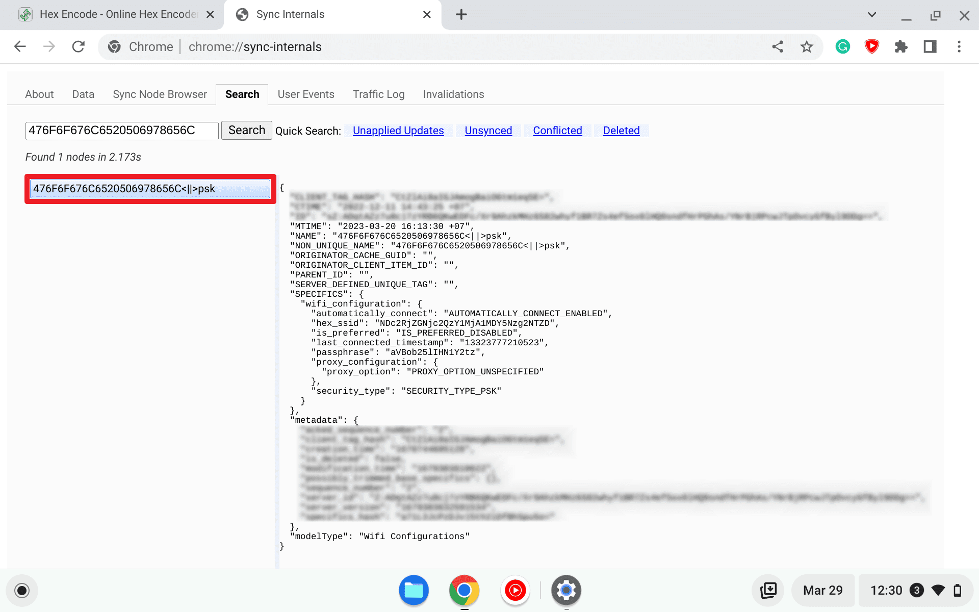This screenshot has height=612, width=979.
Task: Click "Found 1 nodes in 2.173s" text
Action: pos(83,157)
